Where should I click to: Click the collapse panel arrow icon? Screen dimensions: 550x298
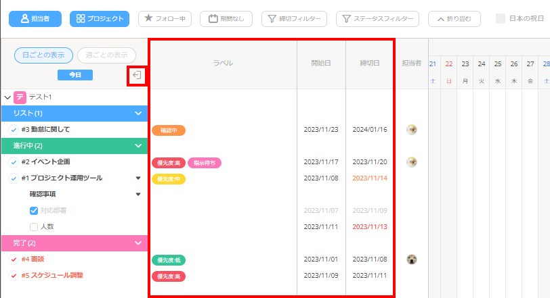(137, 75)
